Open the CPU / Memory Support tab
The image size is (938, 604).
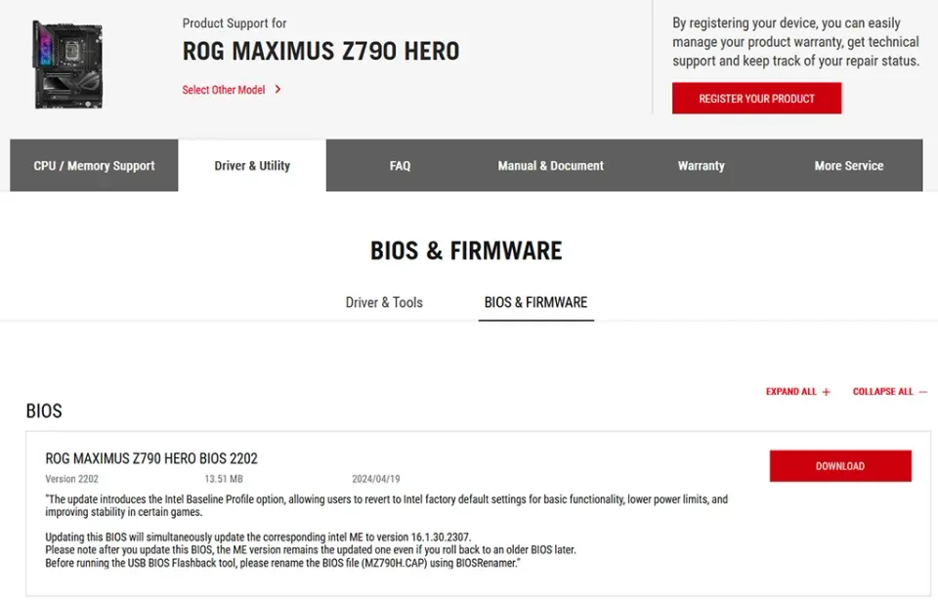[x=94, y=166]
